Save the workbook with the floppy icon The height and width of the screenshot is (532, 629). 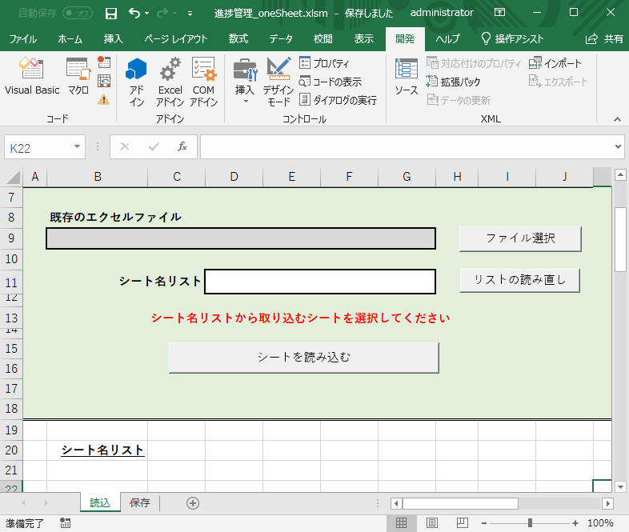point(111,14)
